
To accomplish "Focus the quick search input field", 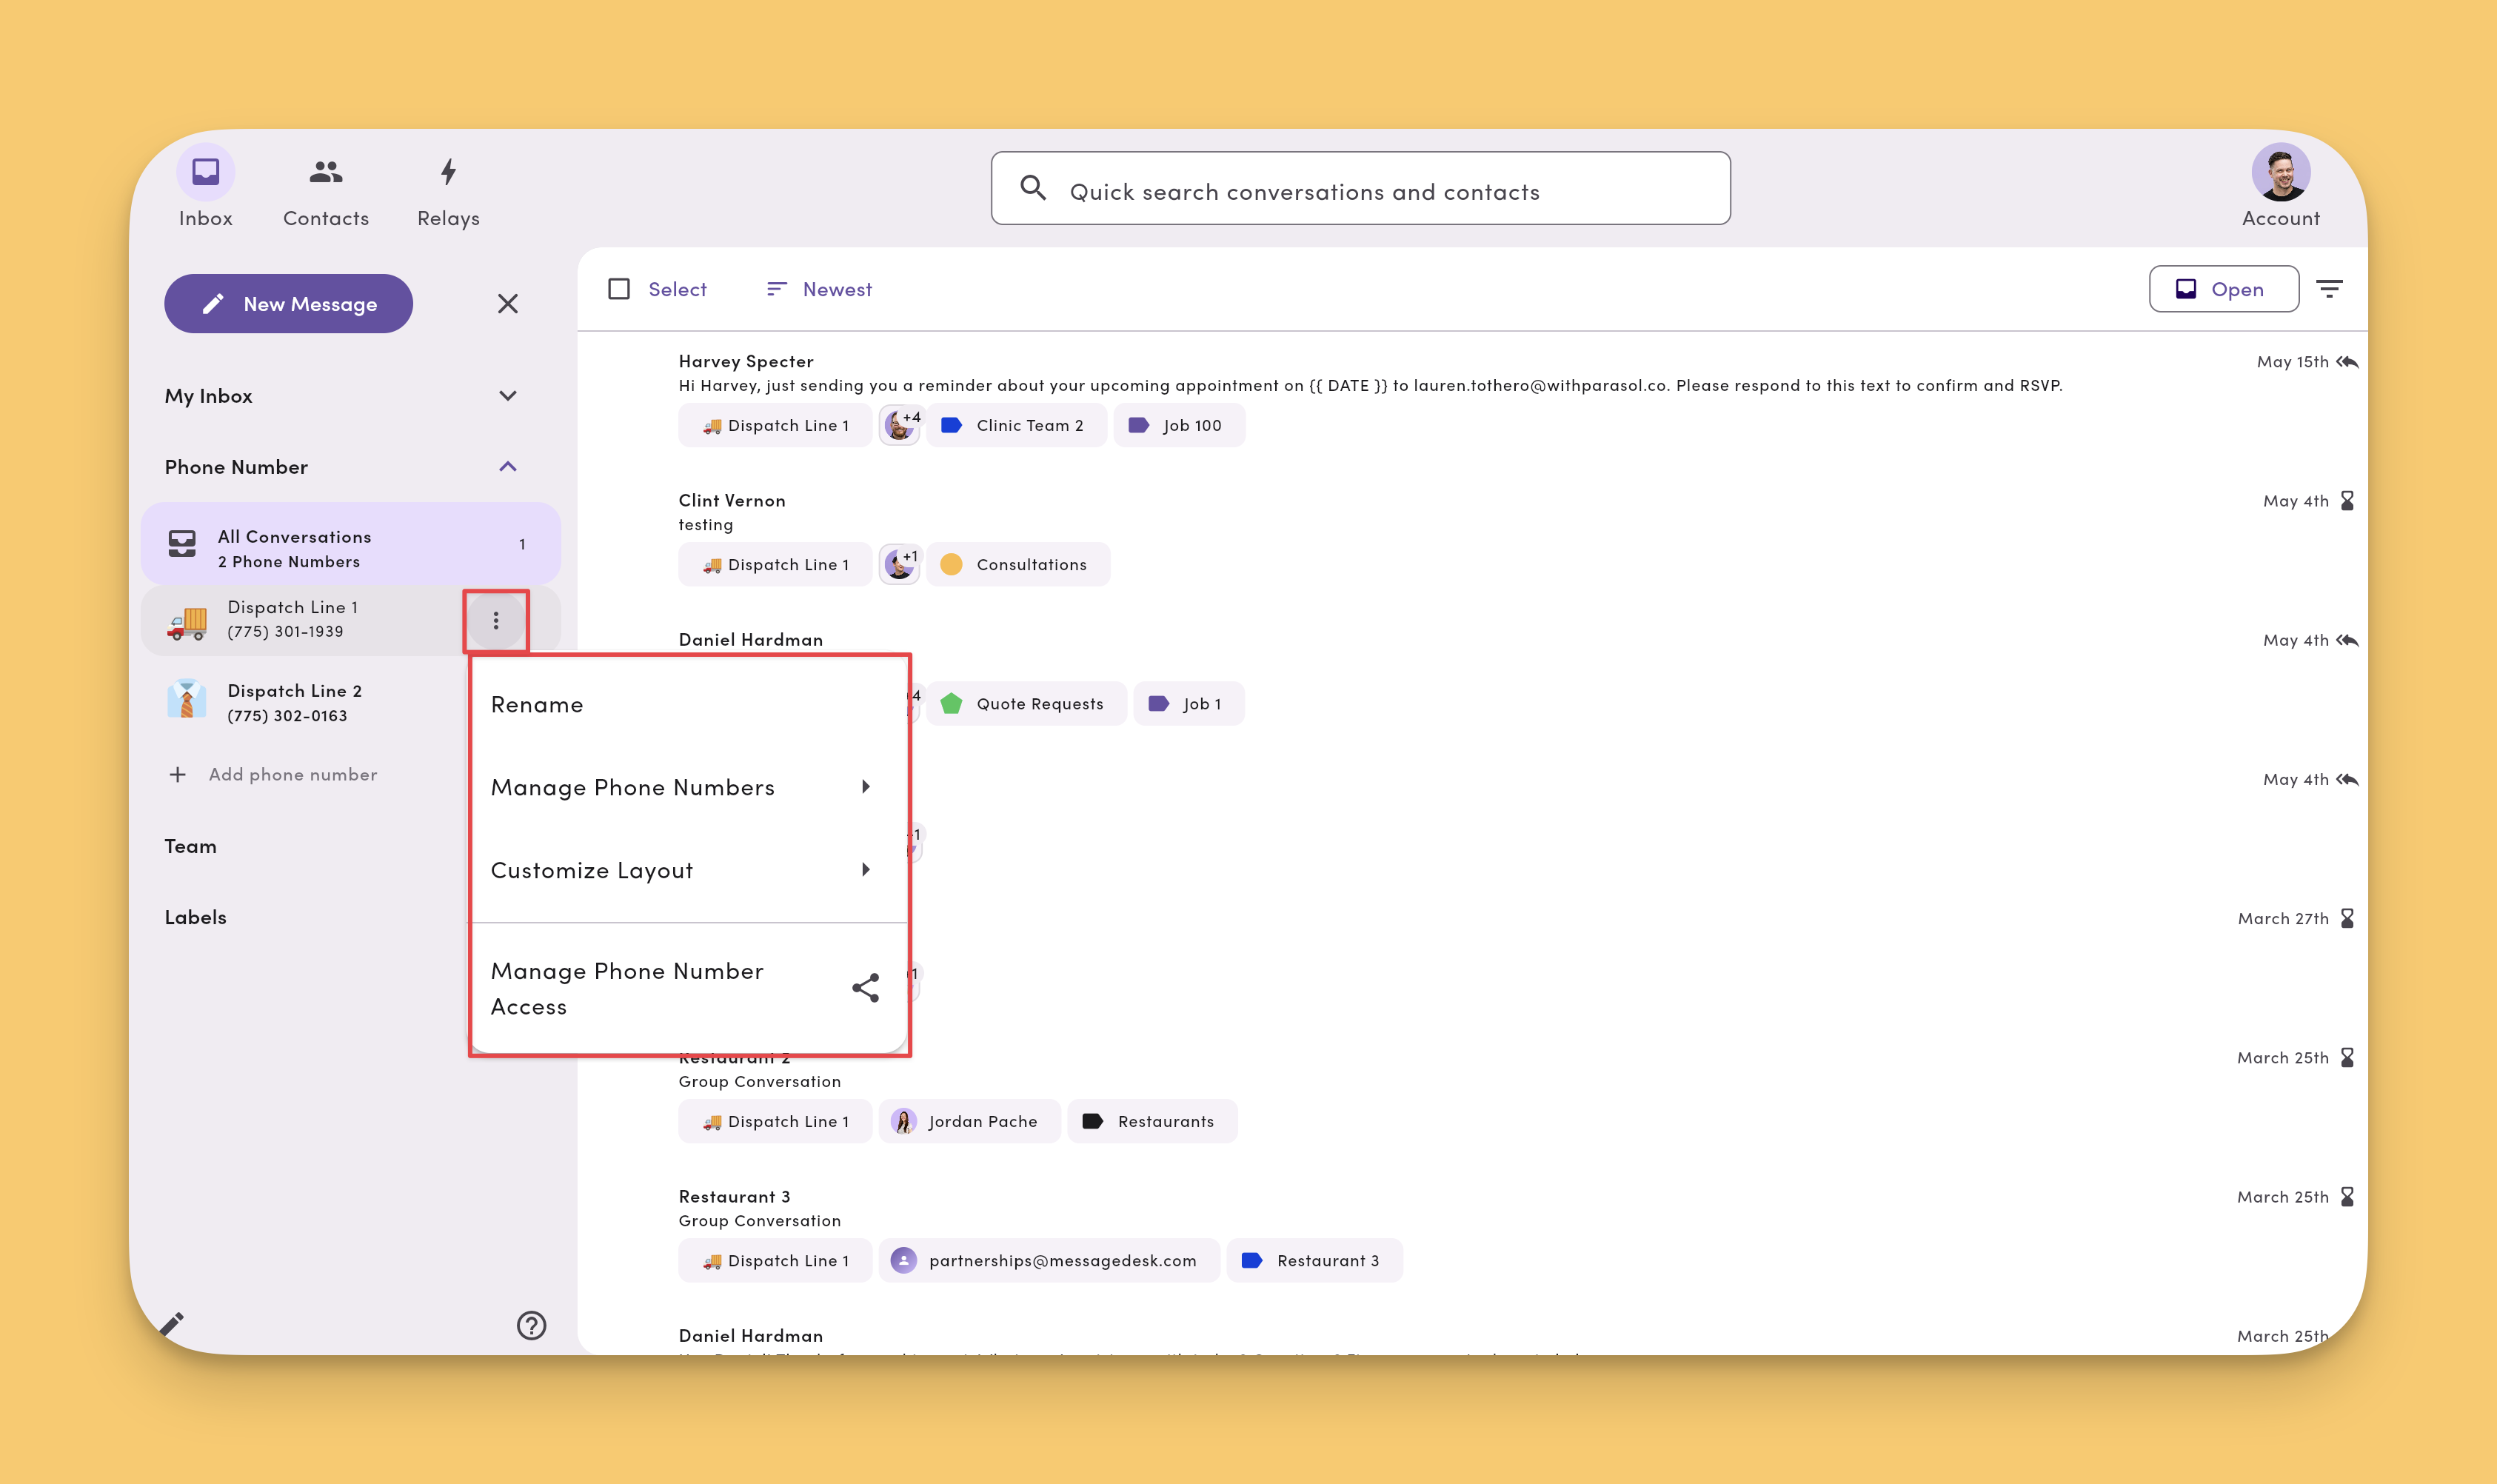I will [x=1360, y=188].
